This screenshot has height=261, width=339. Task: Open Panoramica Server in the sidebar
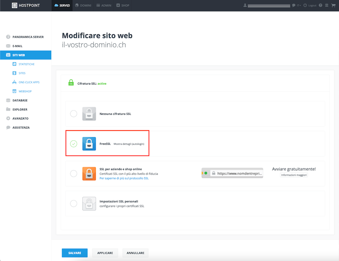coord(25,37)
